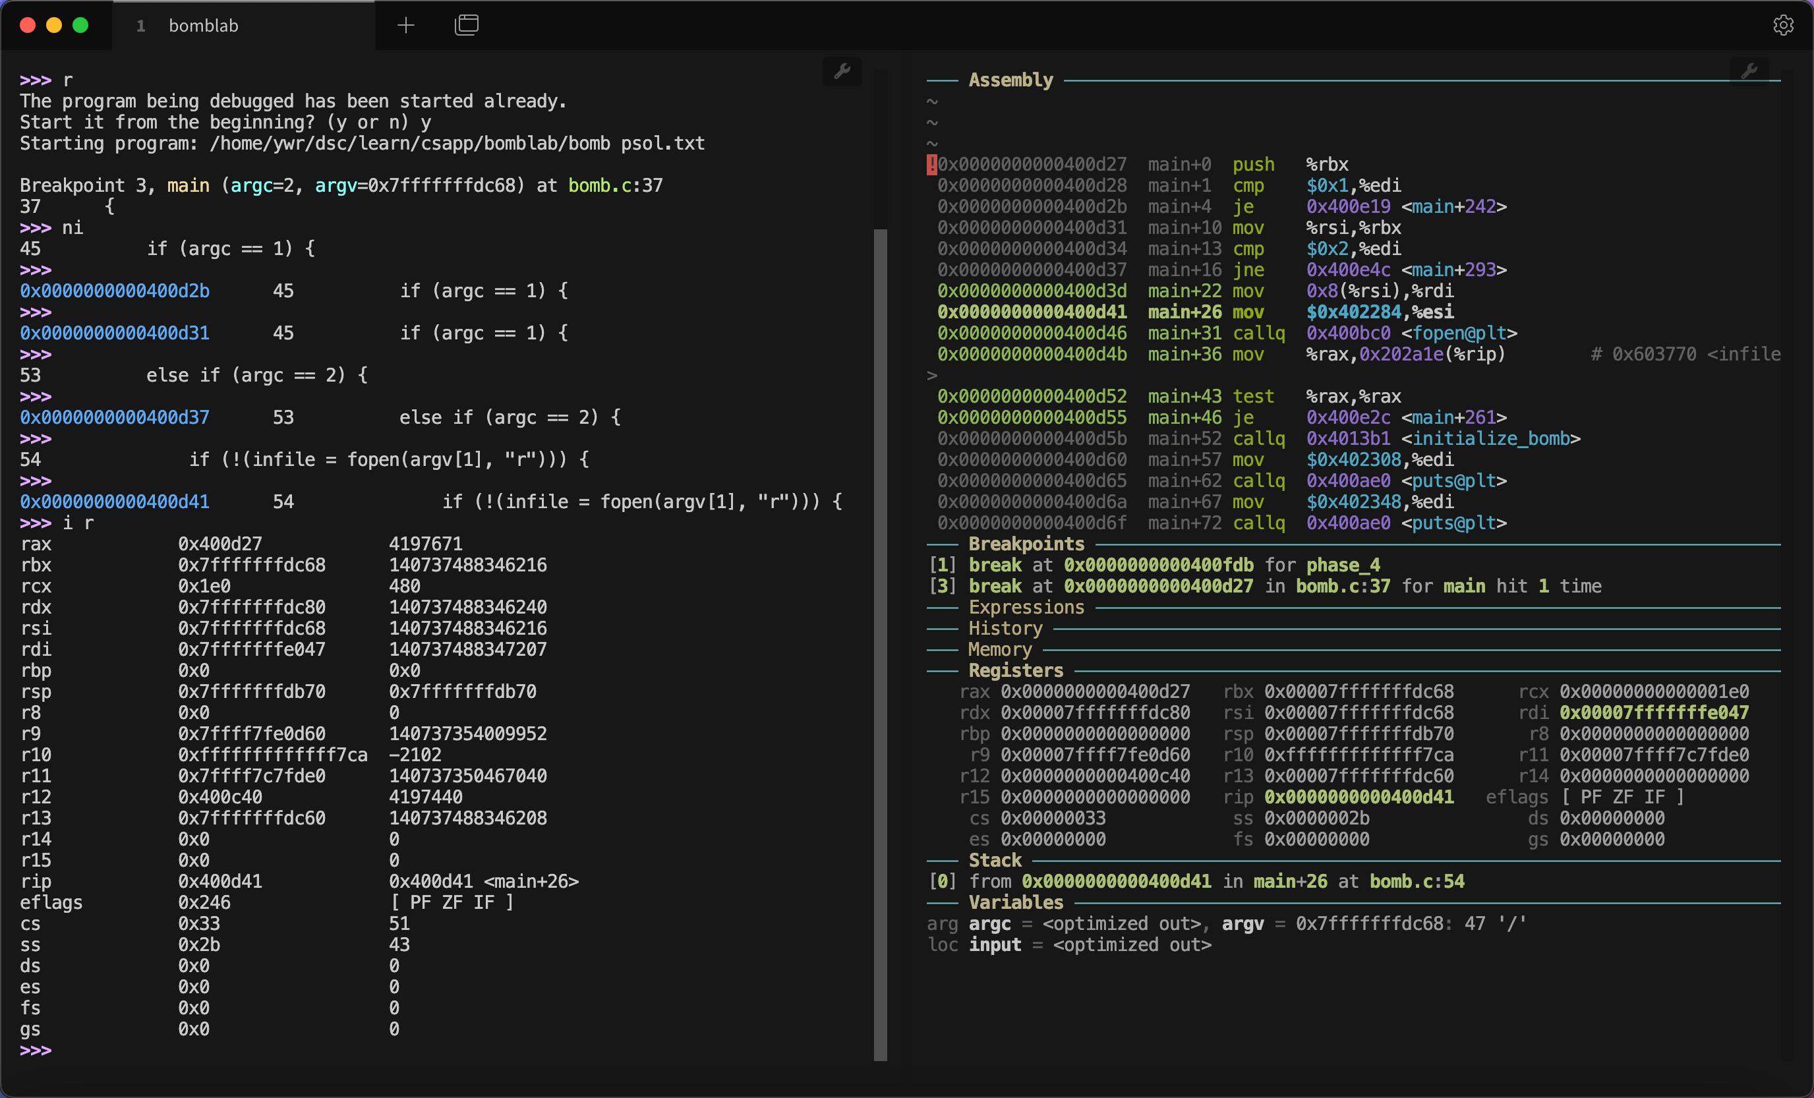1814x1098 pixels.
Task: Click the settings gear in the title bar
Action: [x=1784, y=24]
